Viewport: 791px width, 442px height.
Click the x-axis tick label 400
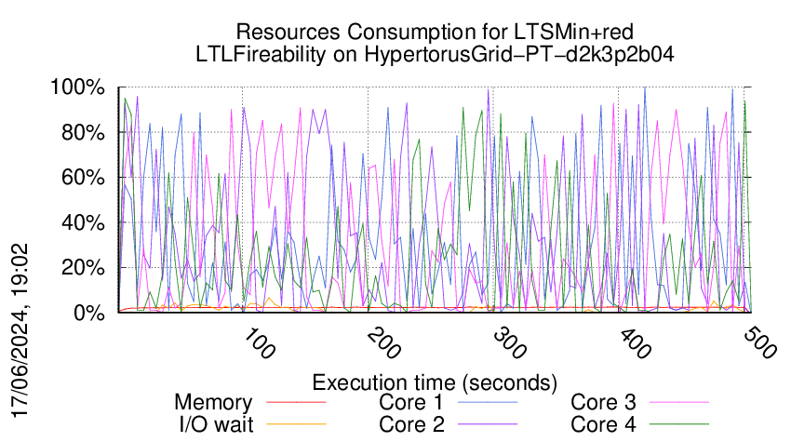pos(635,343)
